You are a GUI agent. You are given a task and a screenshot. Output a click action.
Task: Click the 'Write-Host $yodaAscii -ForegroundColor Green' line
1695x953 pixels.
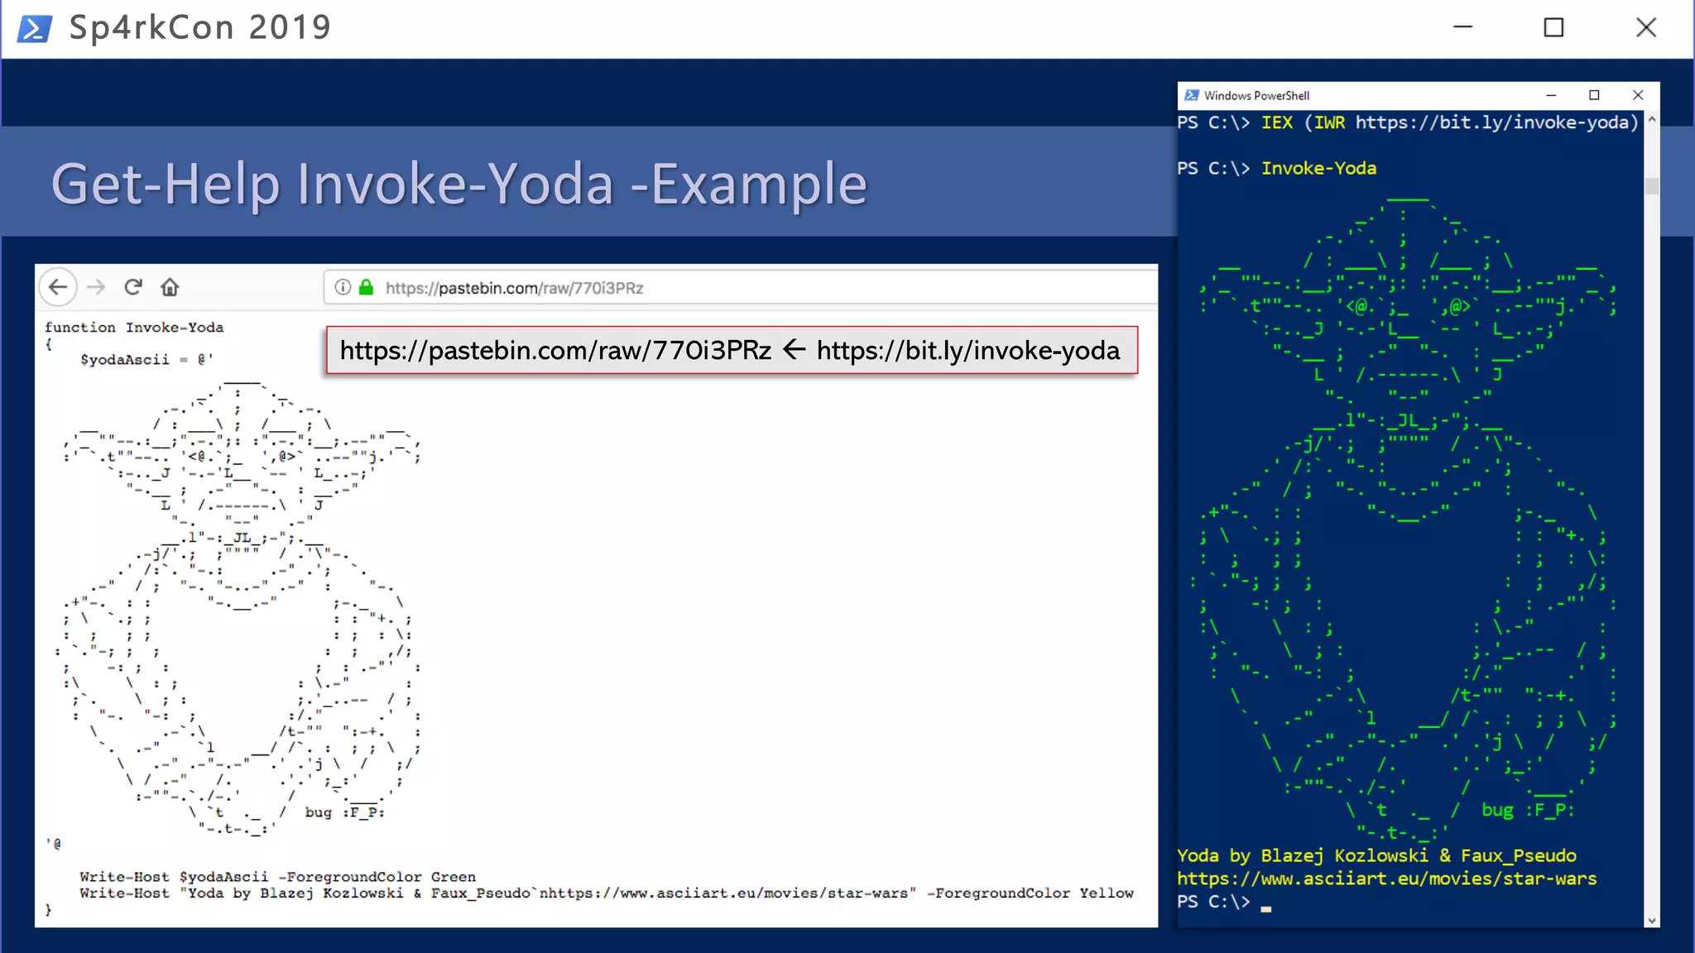[278, 877]
